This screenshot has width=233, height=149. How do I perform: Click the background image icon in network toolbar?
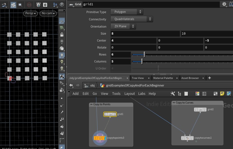coord(229,94)
